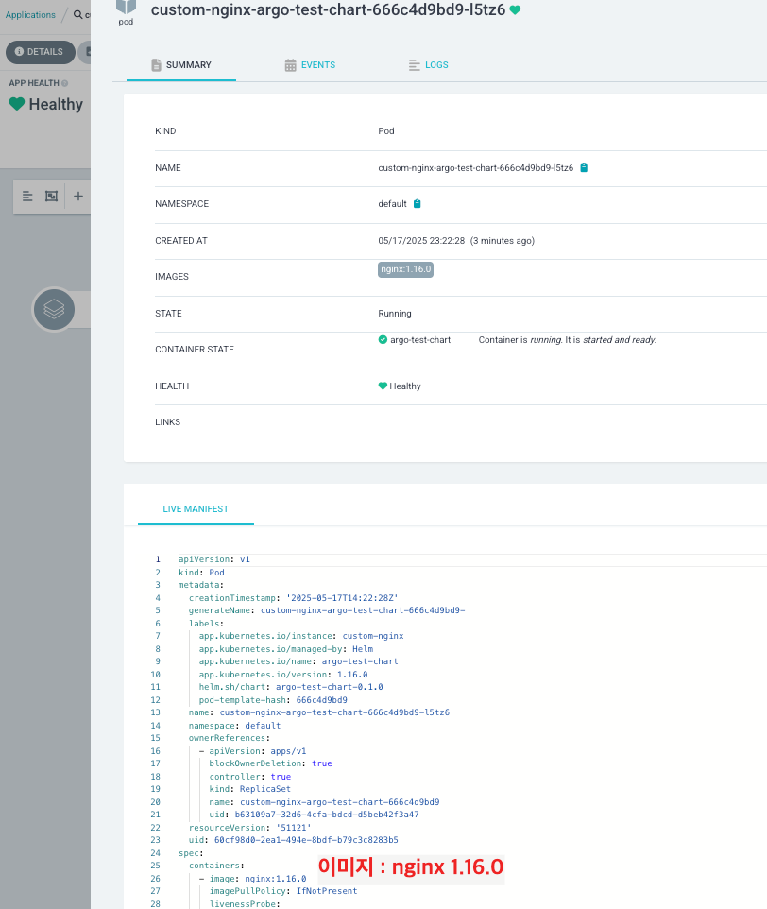This screenshot has width=767, height=909.
Task: Click the 'creationTimestamp' manifest line
Action: 293,598
